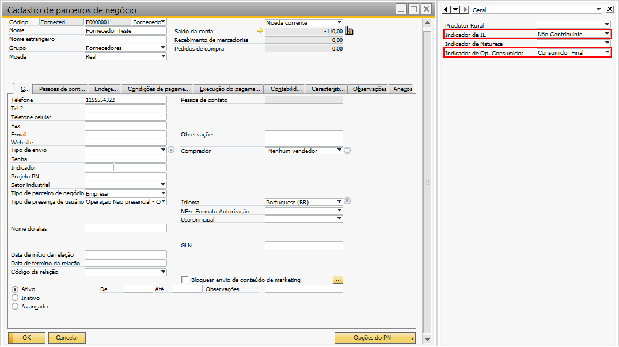Open the Observações tab

pos(369,89)
